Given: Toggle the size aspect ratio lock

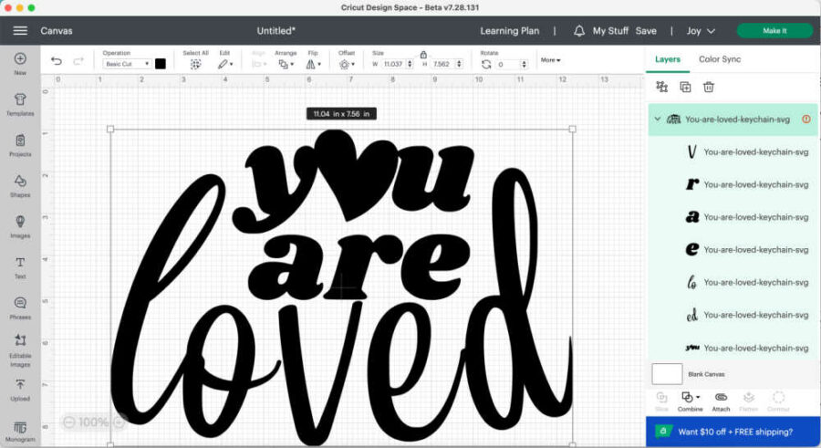Looking at the screenshot, I should [423, 54].
